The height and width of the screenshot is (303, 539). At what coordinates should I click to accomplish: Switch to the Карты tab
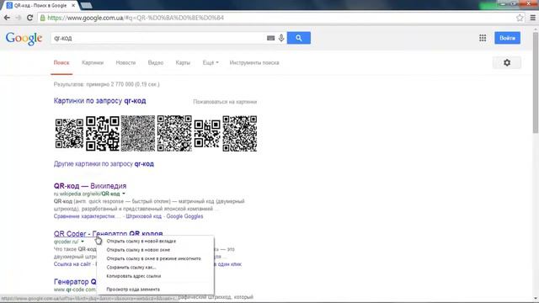pos(183,63)
